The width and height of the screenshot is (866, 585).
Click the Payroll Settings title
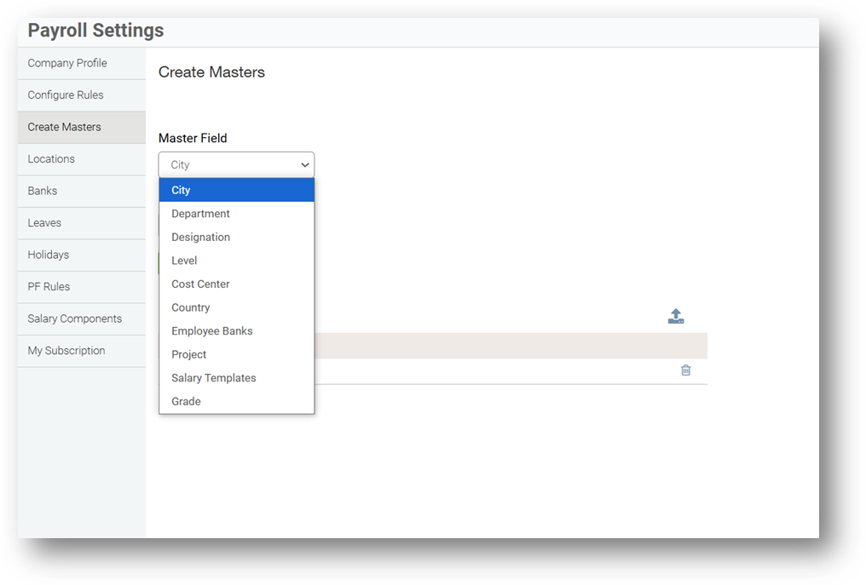[95, 31]
